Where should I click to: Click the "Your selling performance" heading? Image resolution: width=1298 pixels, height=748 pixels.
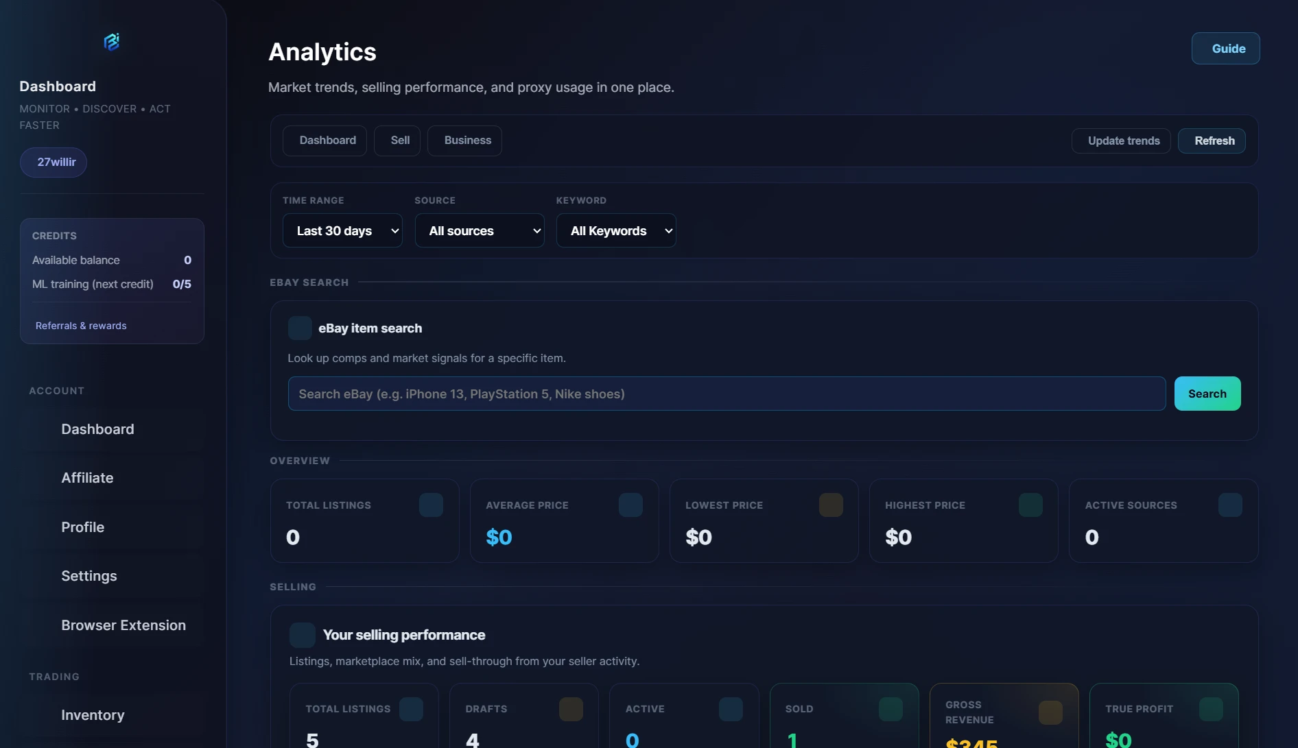[x=404, y=636]
